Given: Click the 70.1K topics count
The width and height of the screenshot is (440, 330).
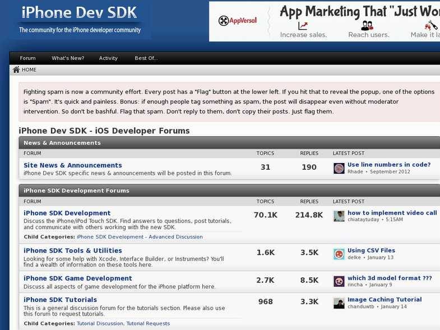Looking at the screenshot, I should pyautogui.click(x=266, y=215).
